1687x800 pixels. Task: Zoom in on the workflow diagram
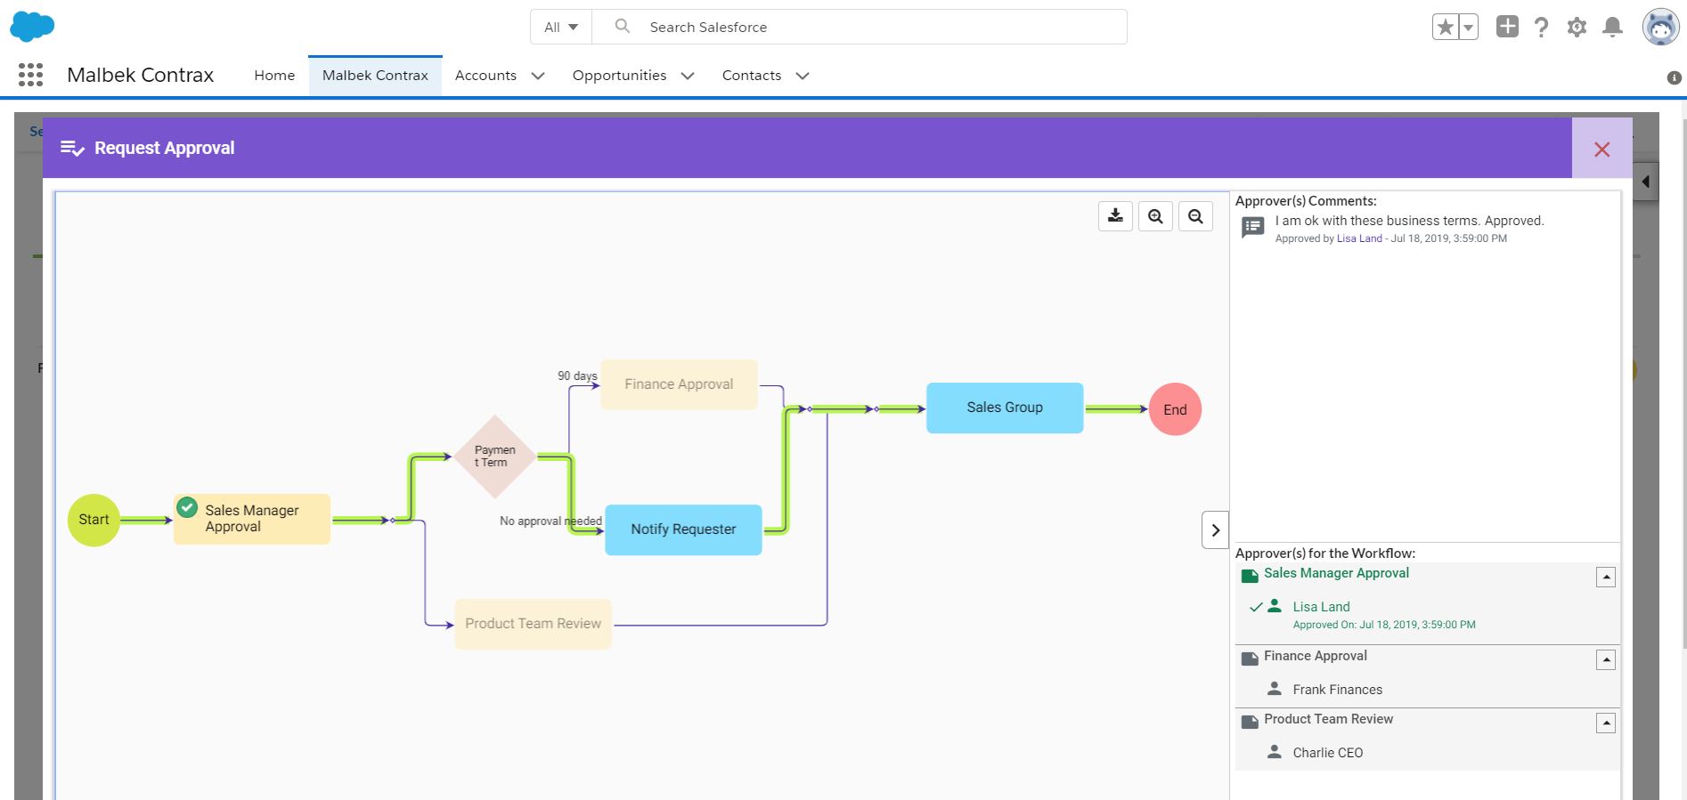click(x=1155, y=216)
